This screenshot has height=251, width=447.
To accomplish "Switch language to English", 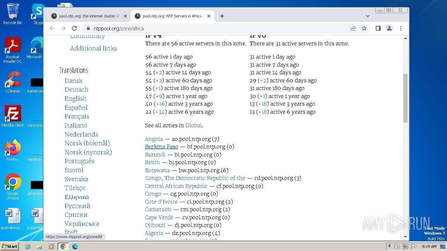I will click(x=75, y=99).
